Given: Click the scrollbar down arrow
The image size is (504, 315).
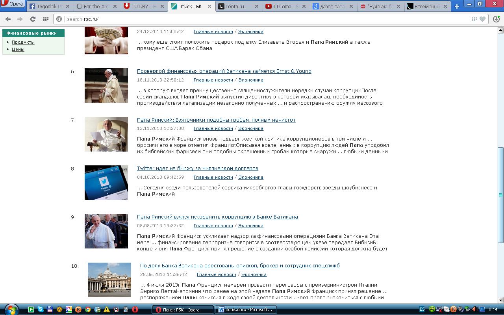Looking at the screenshot, I should pos(501,300).
